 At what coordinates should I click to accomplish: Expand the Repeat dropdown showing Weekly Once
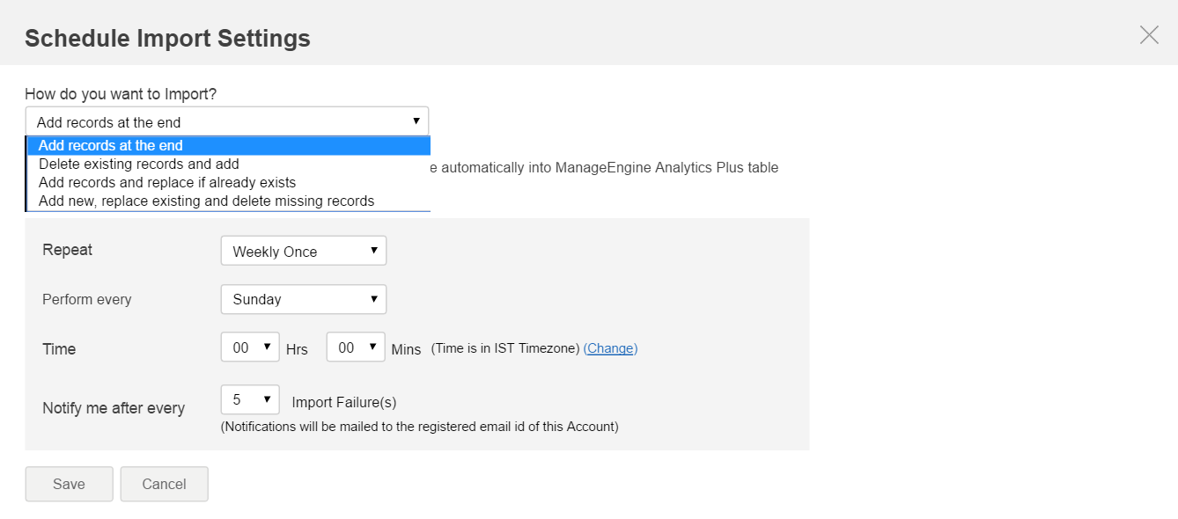click(x=303, y=252)
